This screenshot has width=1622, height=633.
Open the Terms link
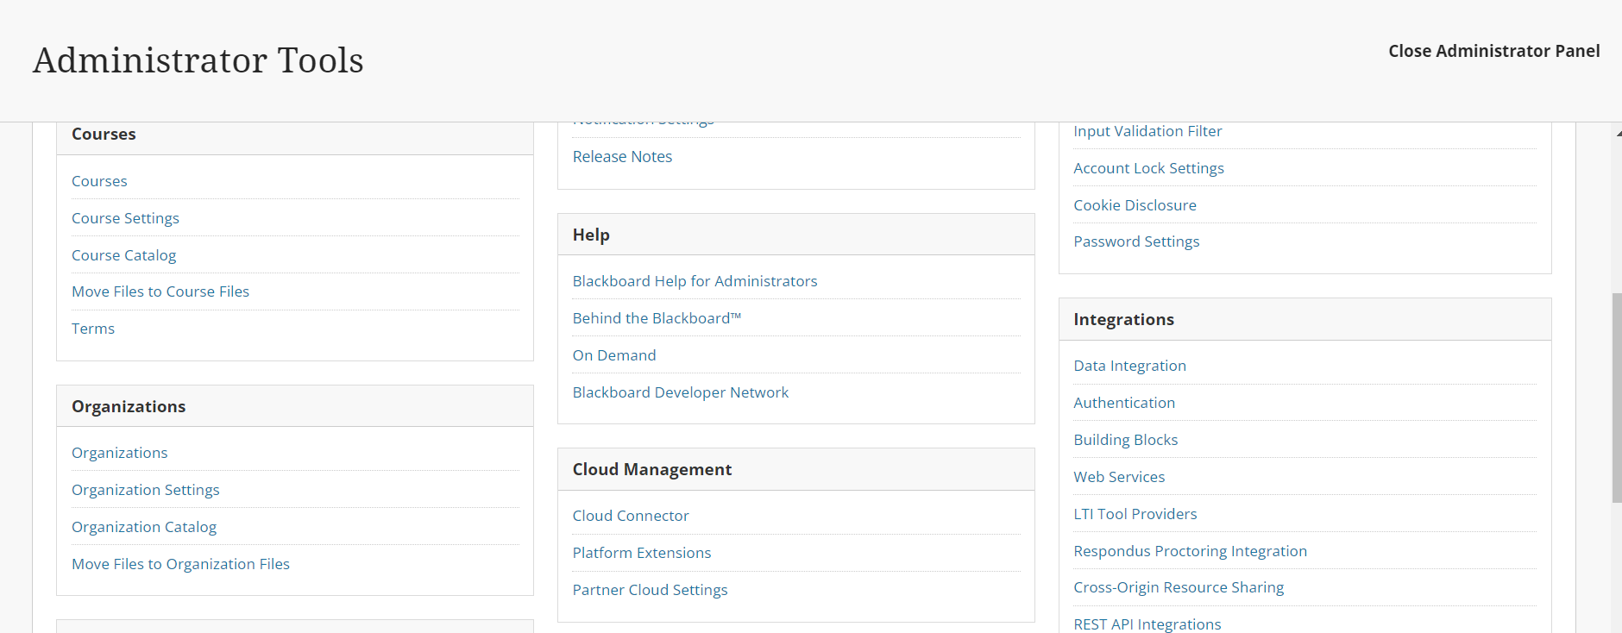pyautogui.click(x=93, y=329)
